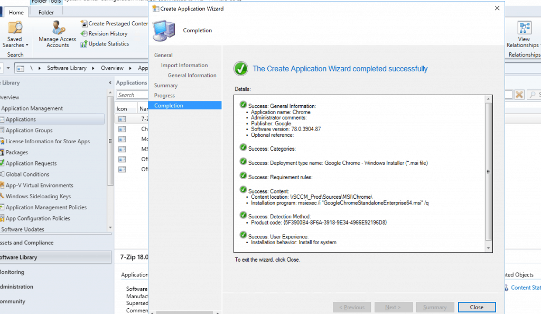Expand Saved Searches dropdown arrow
Image resolution: width=541 pixels, height=314 pixels.
(x=27, y=45)
